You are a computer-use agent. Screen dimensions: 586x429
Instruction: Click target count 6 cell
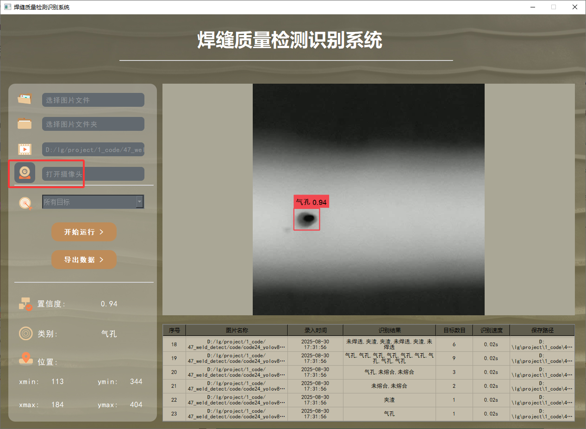pyautogui.click(x=454, y=344)
